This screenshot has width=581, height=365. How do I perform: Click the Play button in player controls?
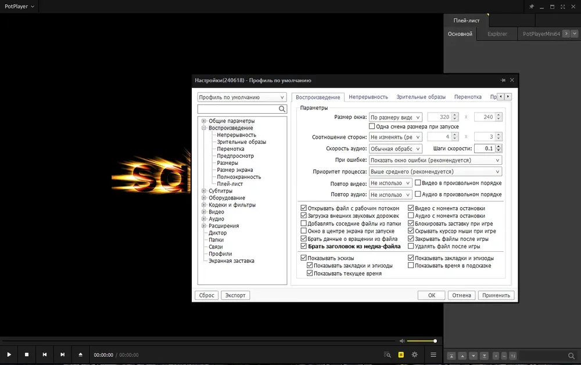tap(9, 355)
